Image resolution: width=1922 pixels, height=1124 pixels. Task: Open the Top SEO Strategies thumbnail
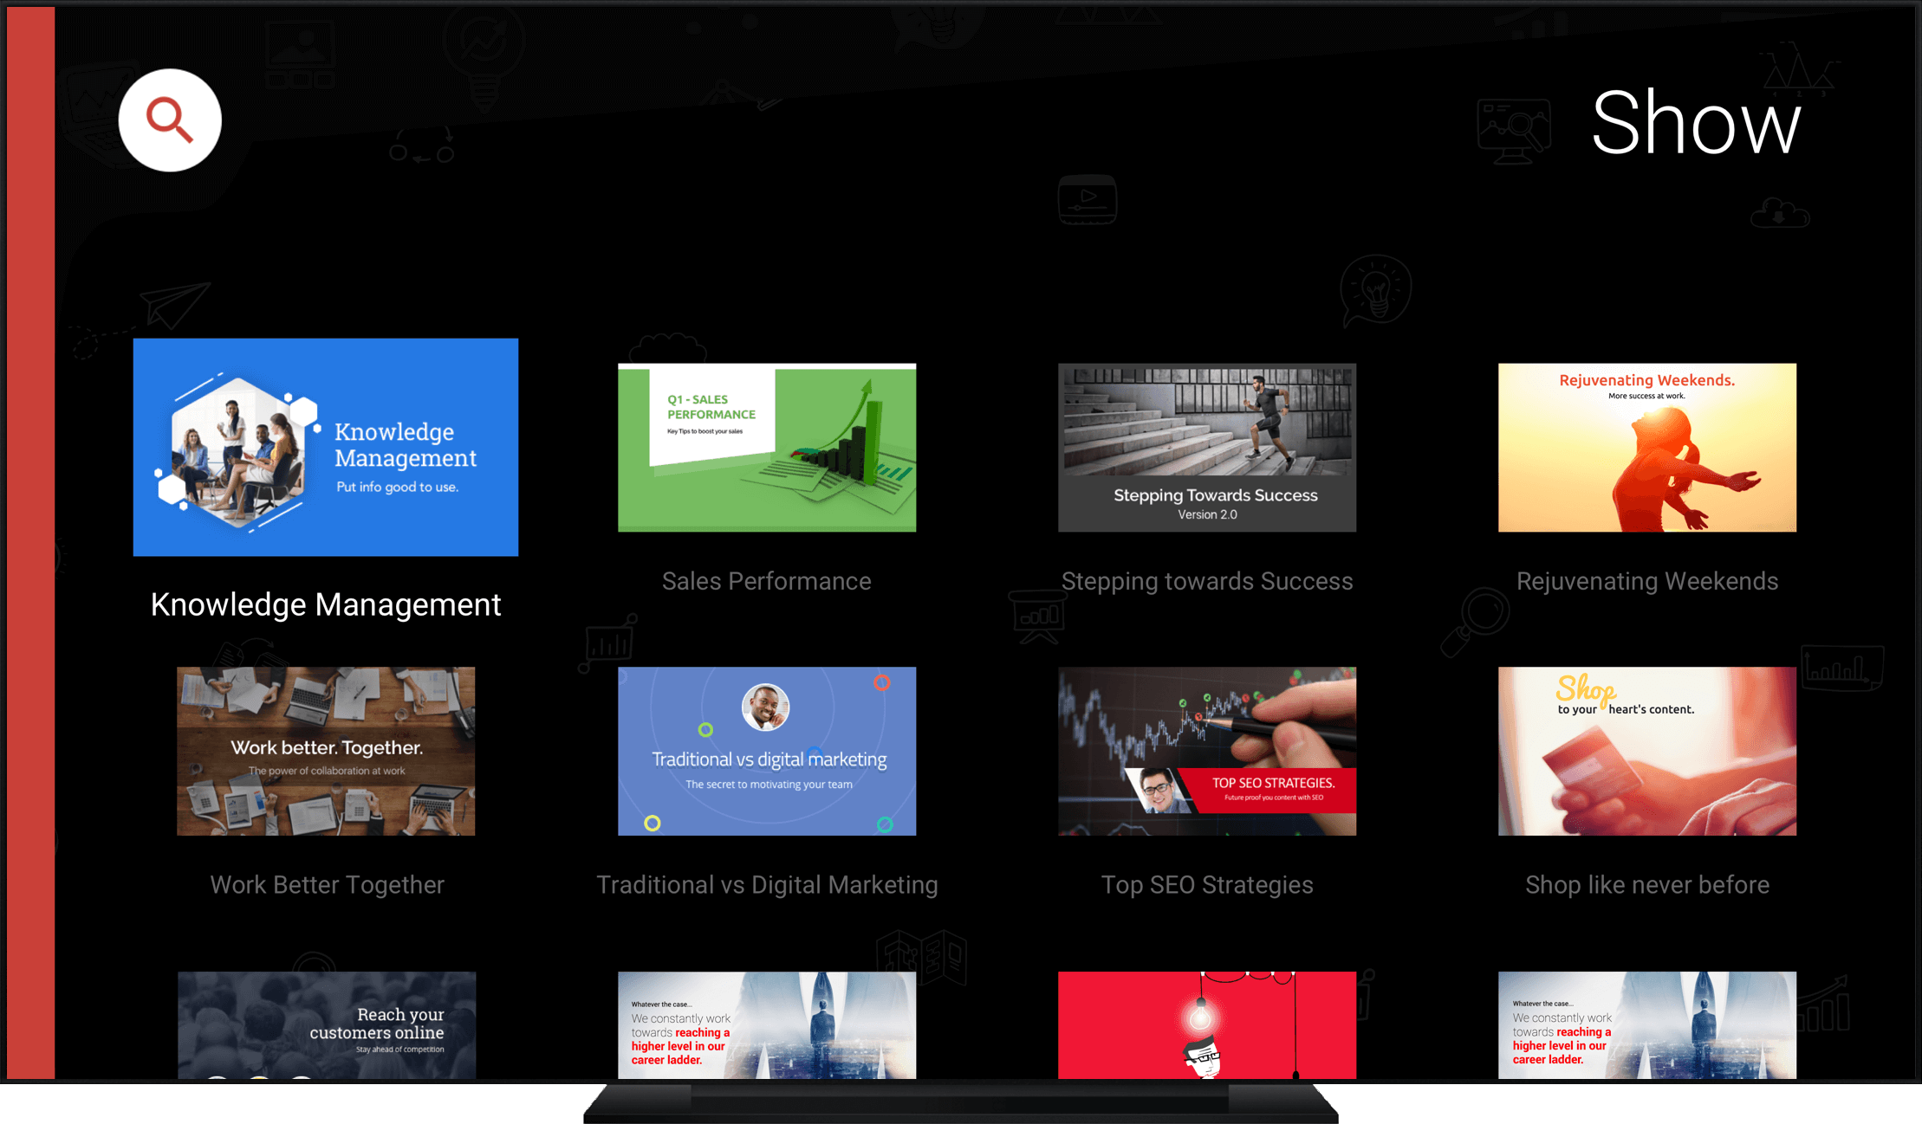(1207, 751)
